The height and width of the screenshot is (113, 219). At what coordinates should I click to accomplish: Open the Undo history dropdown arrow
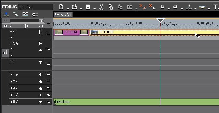point(169,9)
